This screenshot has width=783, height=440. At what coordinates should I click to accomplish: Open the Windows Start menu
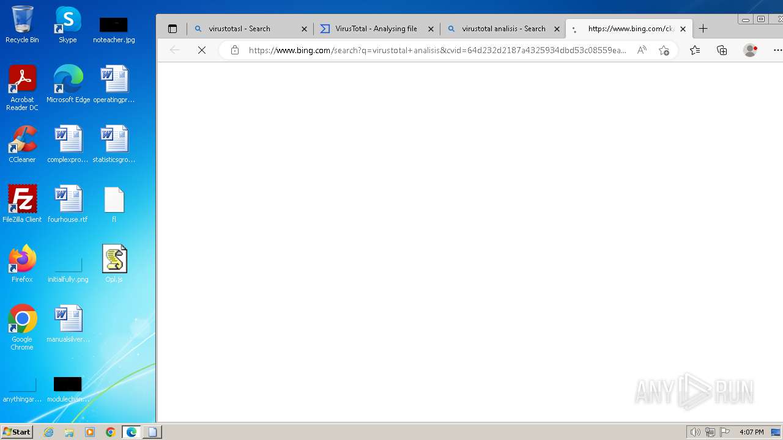[x=17, y=432]
